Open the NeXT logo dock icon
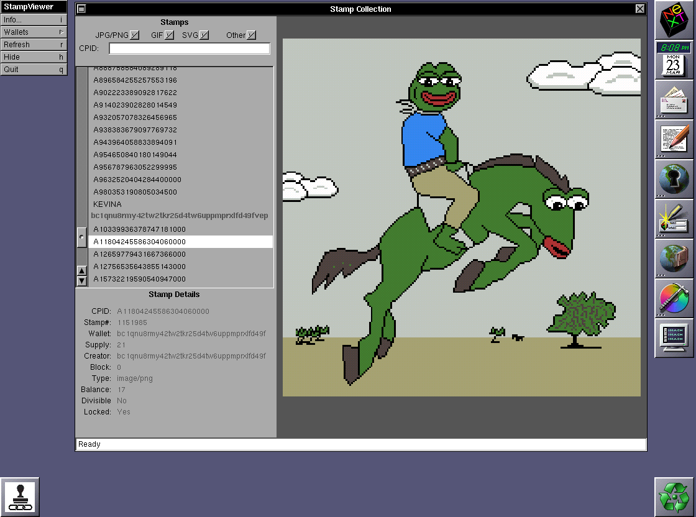The height and width of the screenshot is (517, 696). click(x=674, y=20)
